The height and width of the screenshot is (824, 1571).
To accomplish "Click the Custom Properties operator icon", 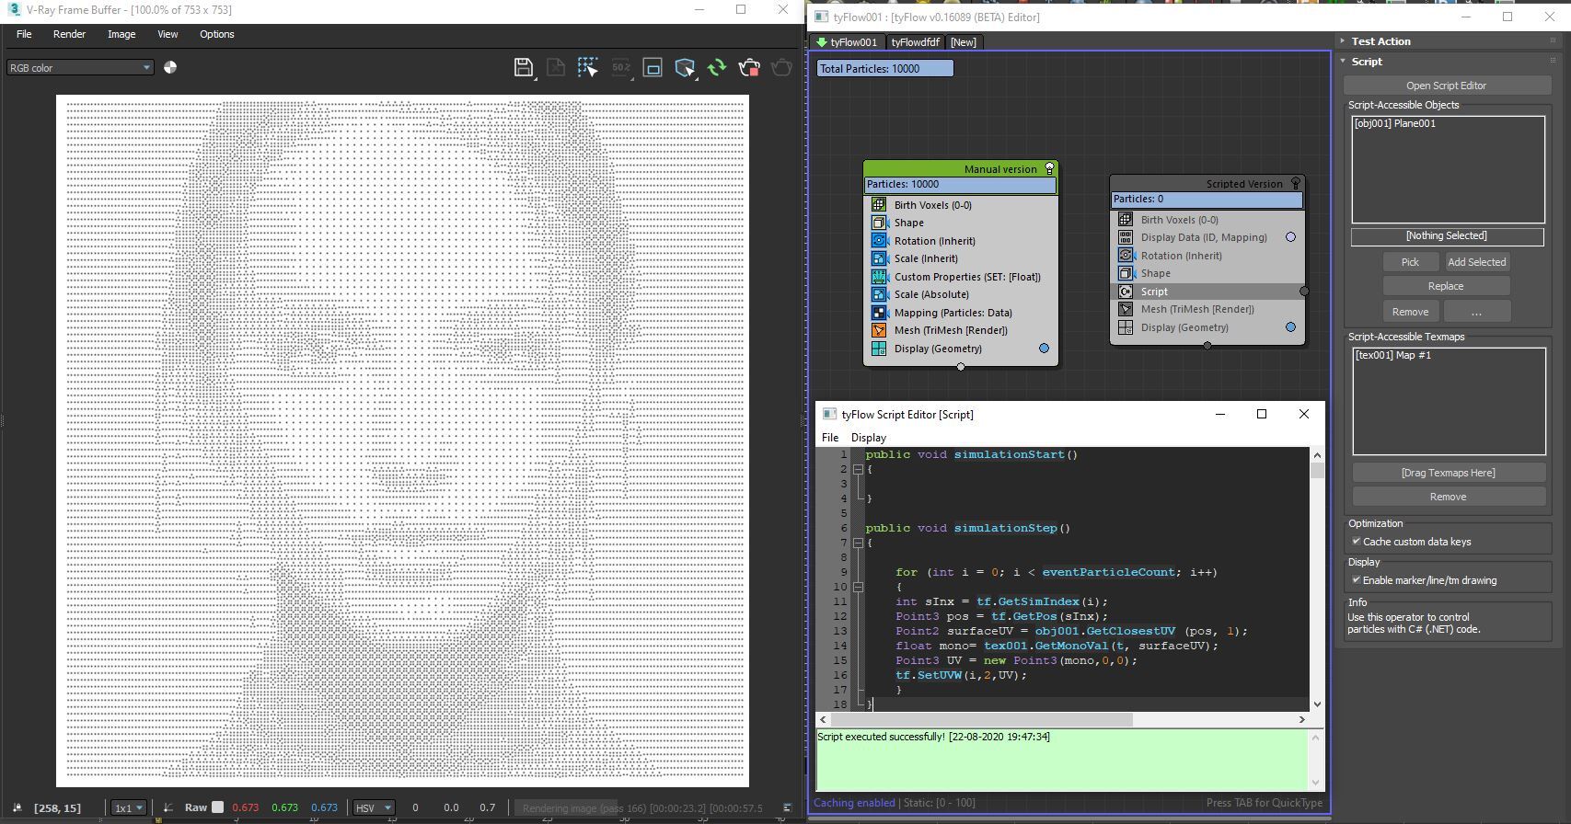I will click(879, 277).
